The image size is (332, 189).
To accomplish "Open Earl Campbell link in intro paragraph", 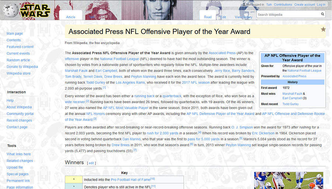I will 106,71.
